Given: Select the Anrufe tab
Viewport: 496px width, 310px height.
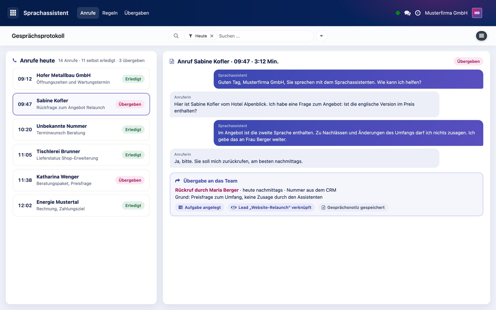Looking at the screenshot, I should pos(88,13).
